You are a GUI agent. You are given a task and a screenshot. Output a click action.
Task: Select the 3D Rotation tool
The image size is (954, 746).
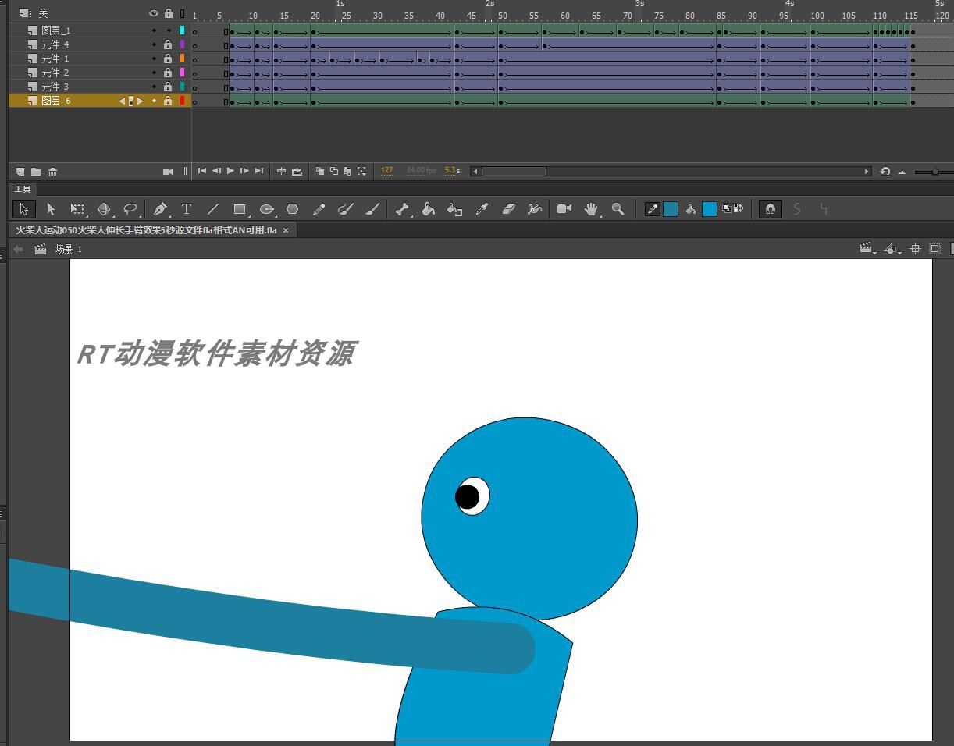coord(104,209)
